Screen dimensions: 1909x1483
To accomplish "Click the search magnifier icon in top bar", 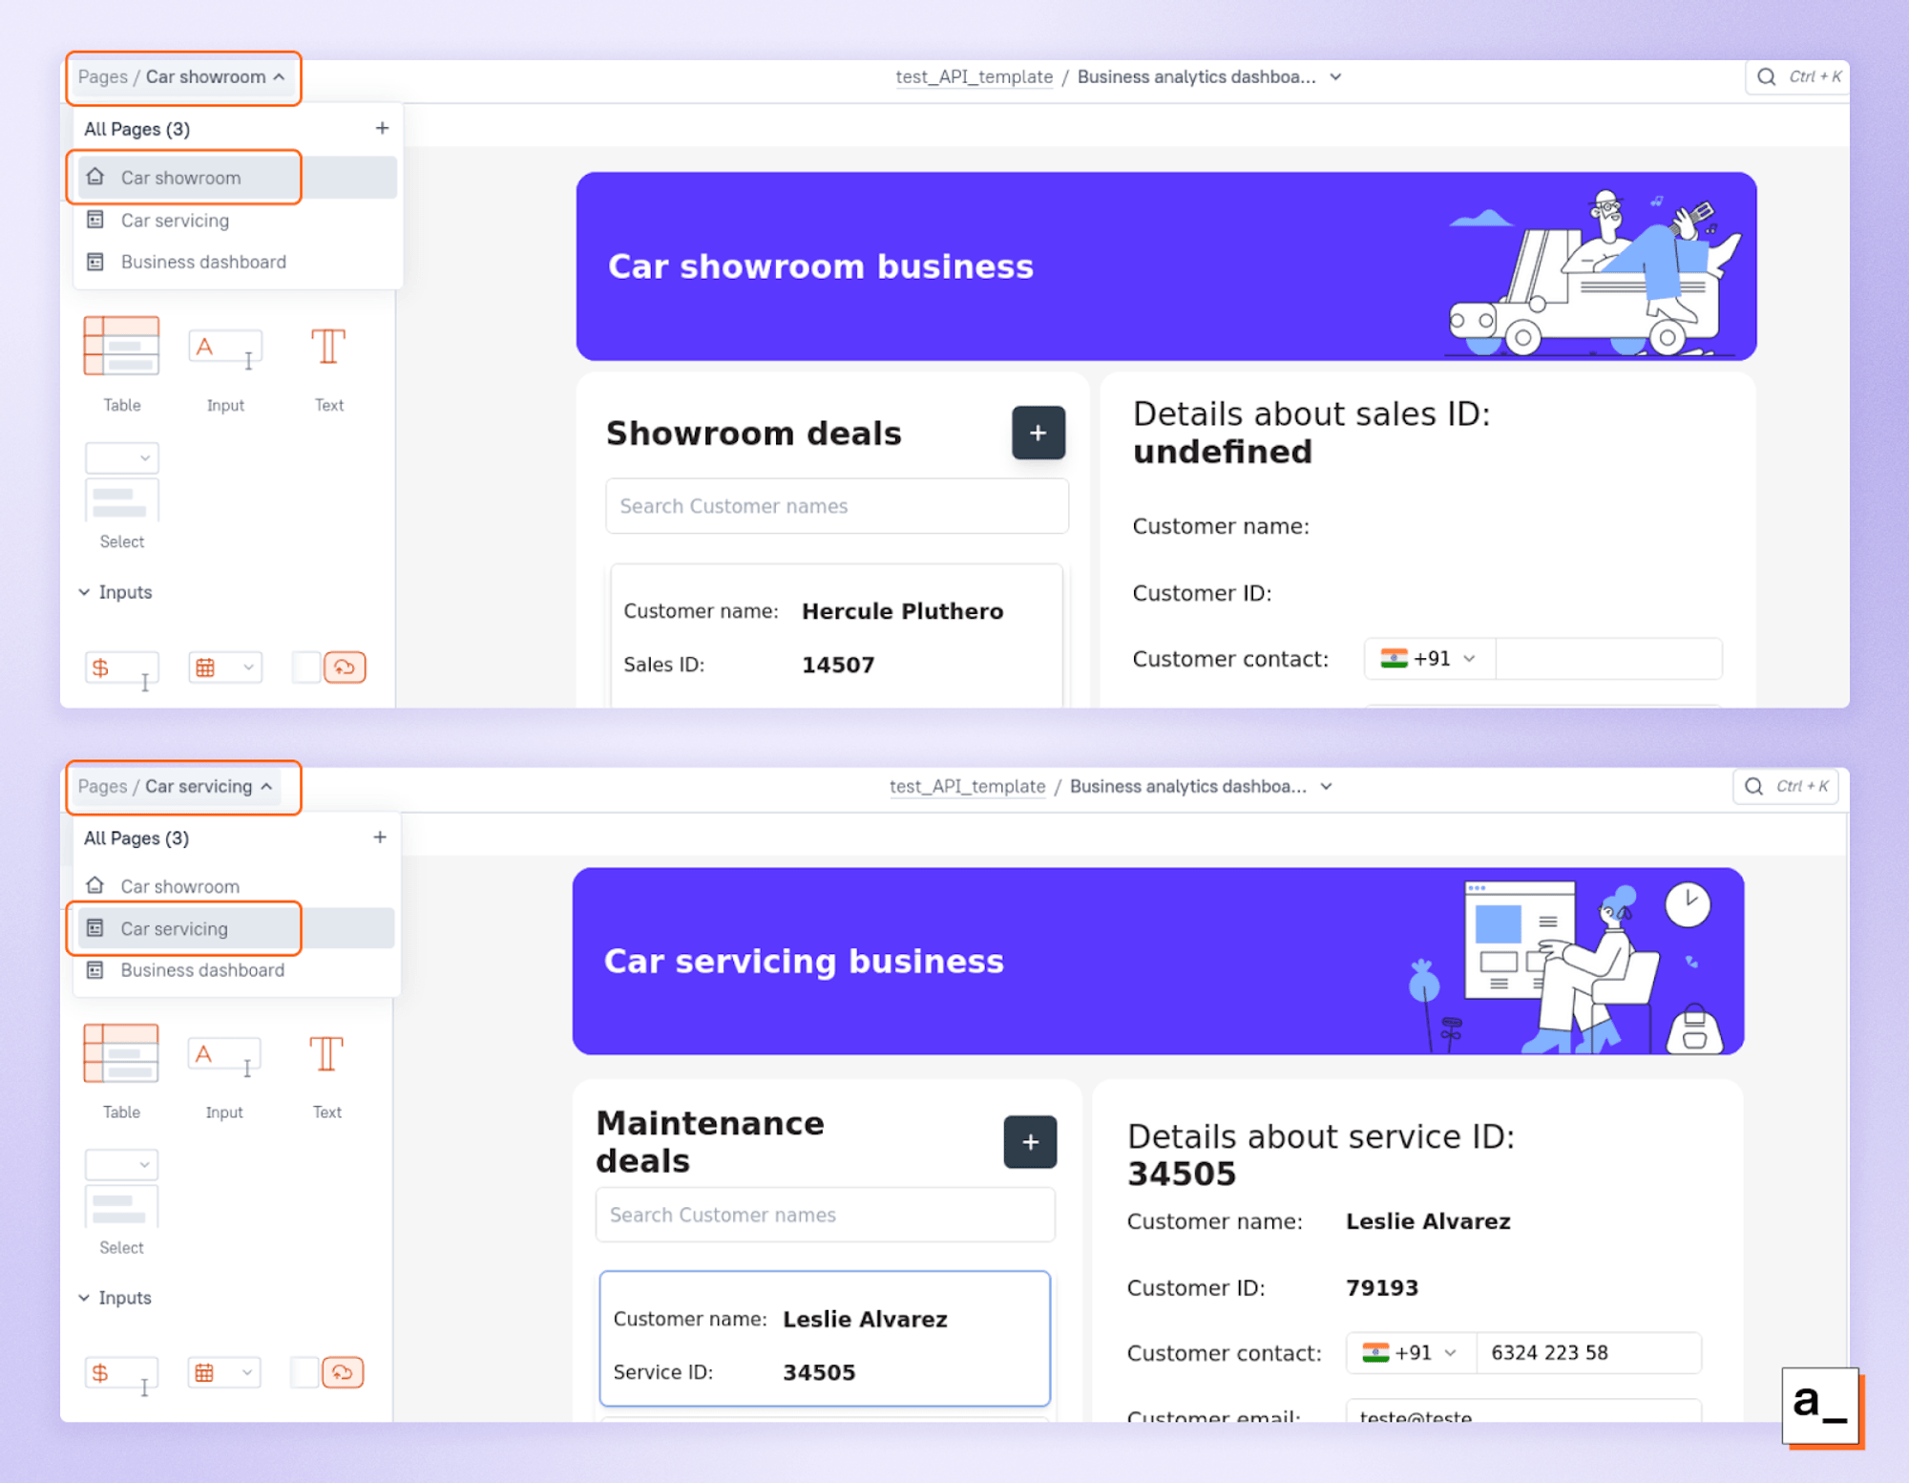I will (1767, 76).
